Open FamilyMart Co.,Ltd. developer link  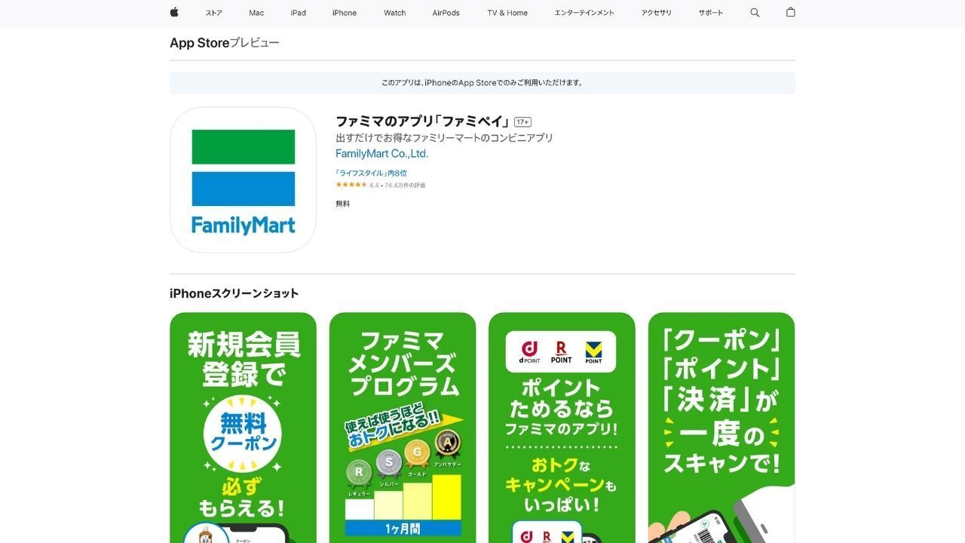[x=381, y=154]
